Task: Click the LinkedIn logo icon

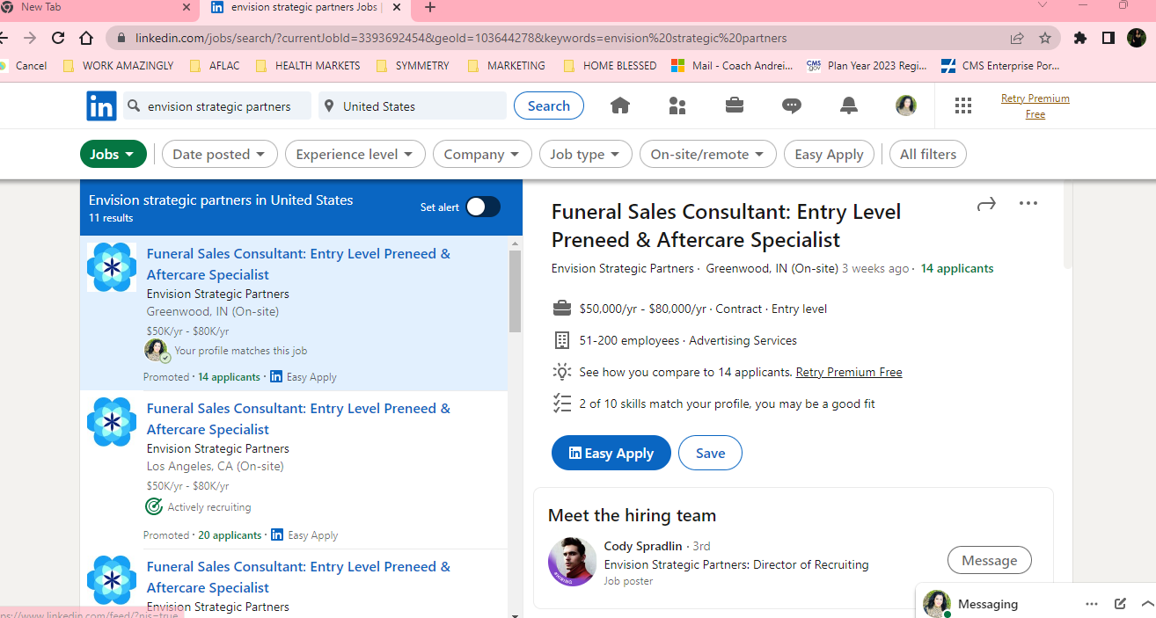Action: 101,105
